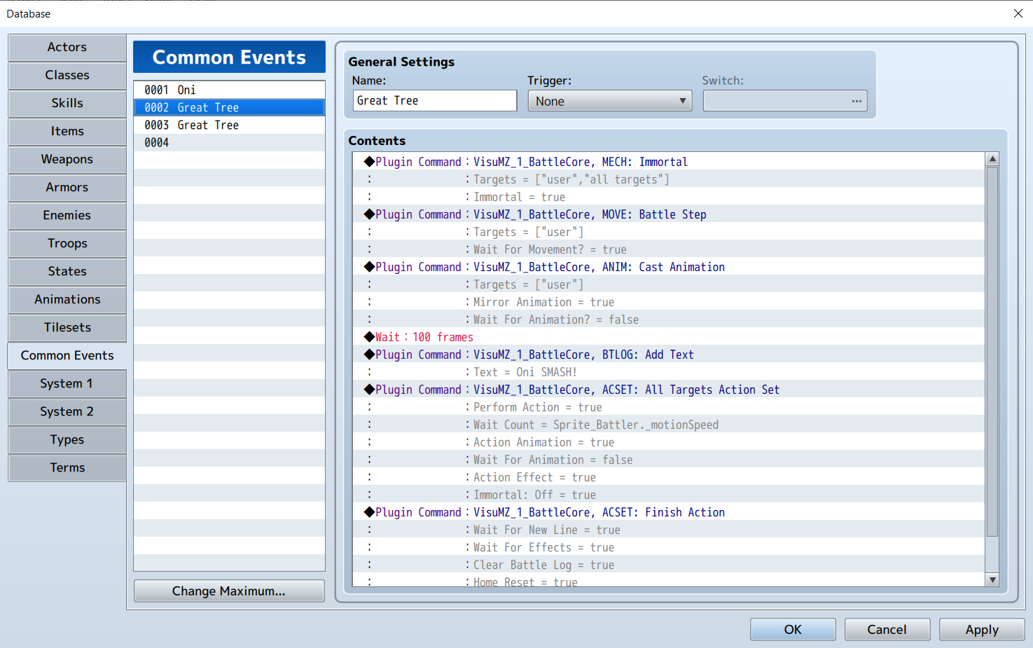1033x648 pixels.
Task: Click the Perform Action = true line
Action: [669, 407]
